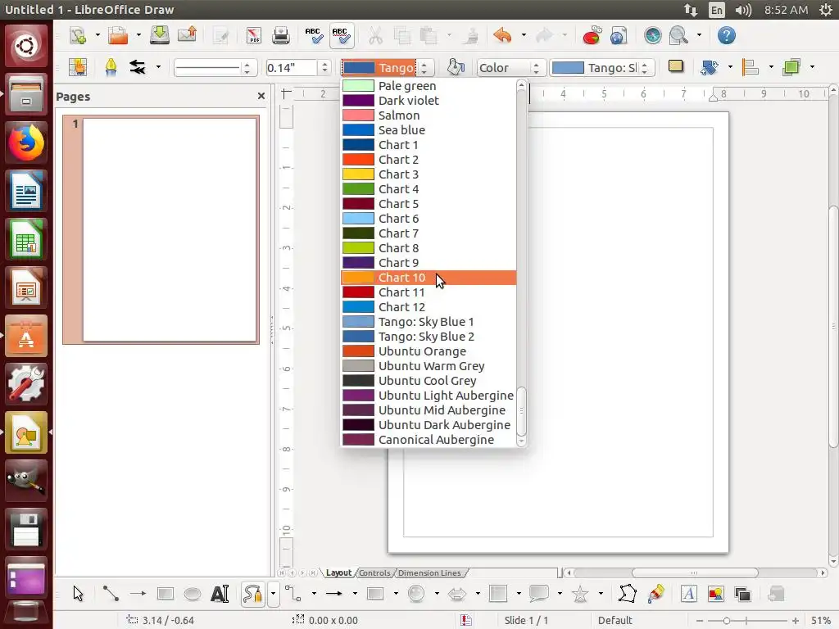Switch to the Dimension Lines tab
Screen dimensions: 839x629
[x=429, y=572]
